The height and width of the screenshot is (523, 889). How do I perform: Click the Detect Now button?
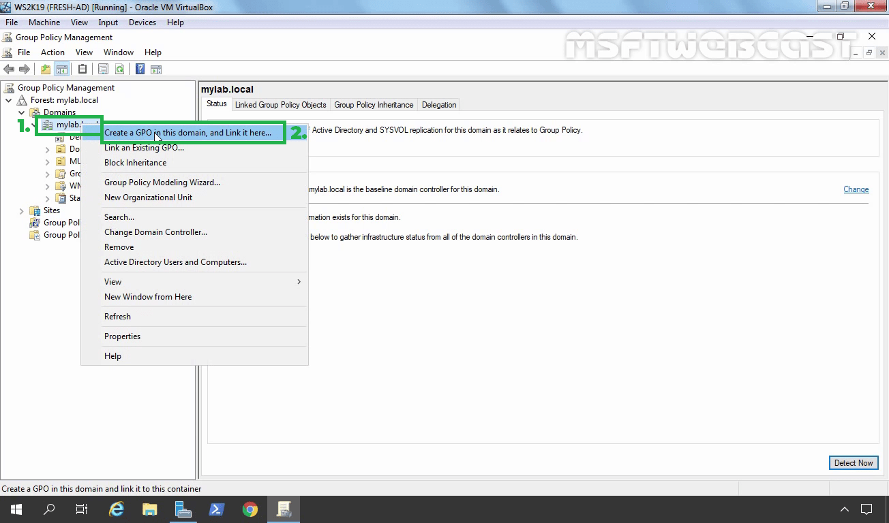(x=854, y=462)
